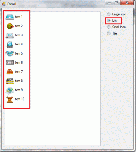Select the Item 10 label in the list
Viewport: 136px width, 152px height.
point(20,99)
